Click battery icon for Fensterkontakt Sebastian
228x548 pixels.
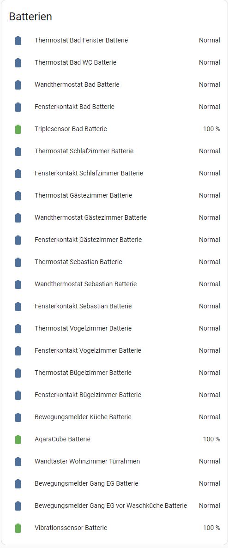[x=18, y=306]
